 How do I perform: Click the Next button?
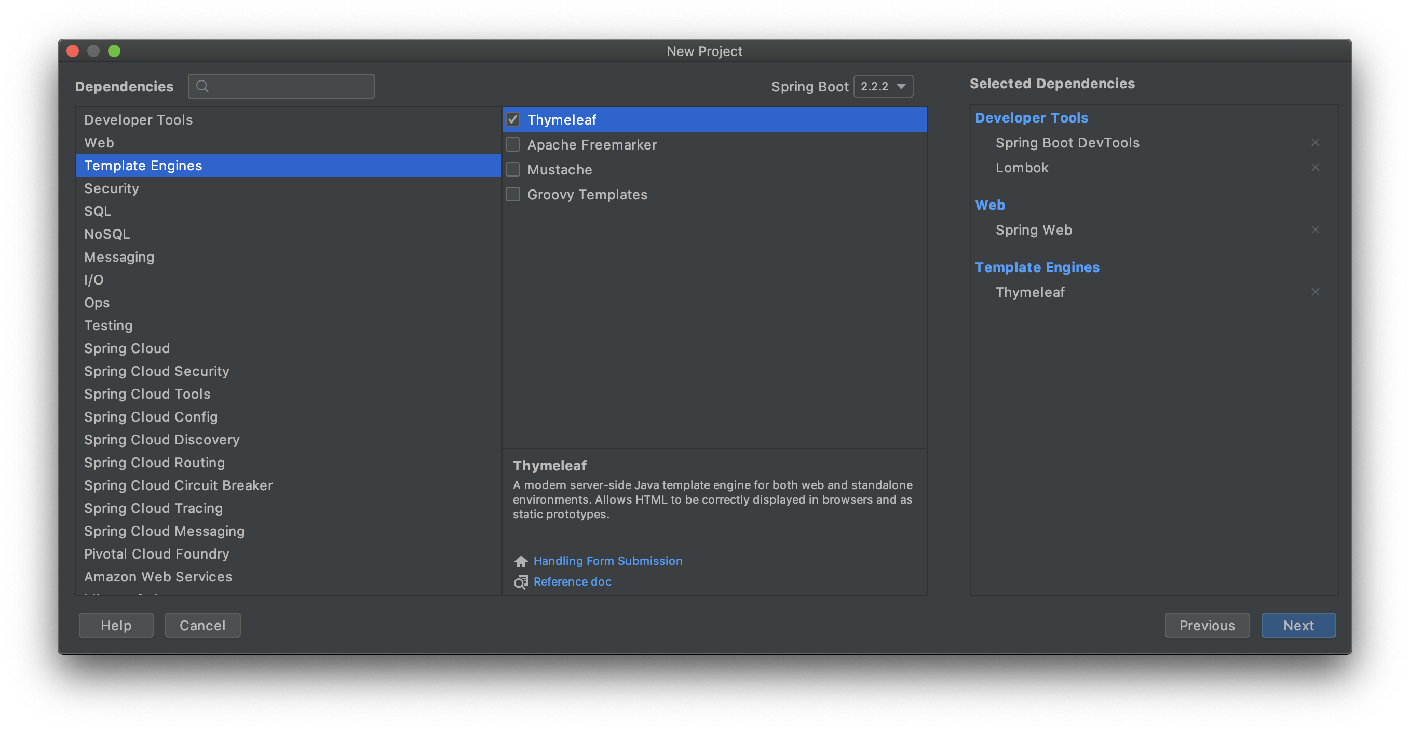point(1298,625)
